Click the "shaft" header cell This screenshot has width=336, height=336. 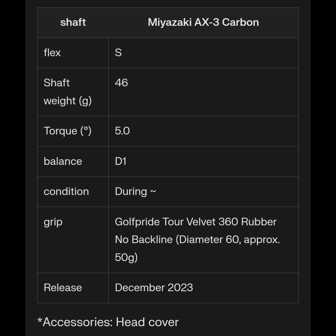click(x=73, y=22)
